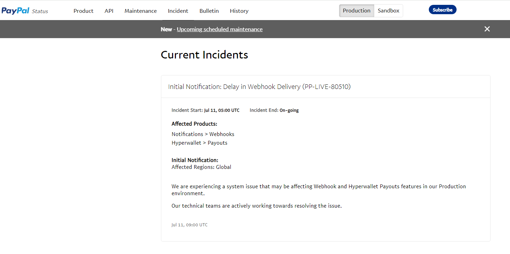The height and width of the screenshot is (254, 510).
Task: Dismiss the maintenance banner with X
Action: [487, 29]
